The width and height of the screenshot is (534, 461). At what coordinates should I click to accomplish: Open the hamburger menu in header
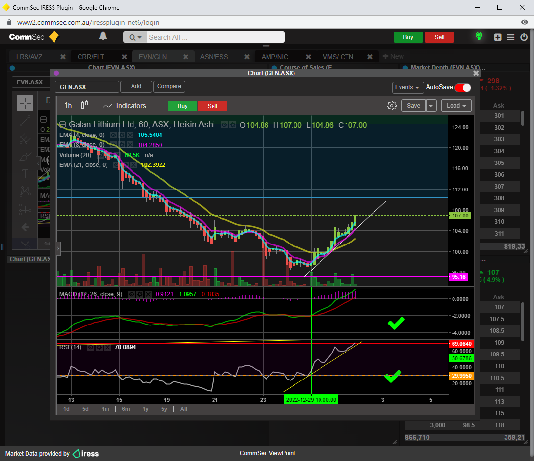pyautogui.click(x=511, y=37)
